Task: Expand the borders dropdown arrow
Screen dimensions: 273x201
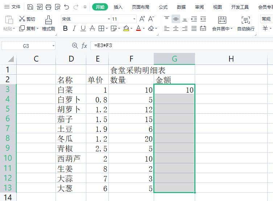Action: coord(107,28)
